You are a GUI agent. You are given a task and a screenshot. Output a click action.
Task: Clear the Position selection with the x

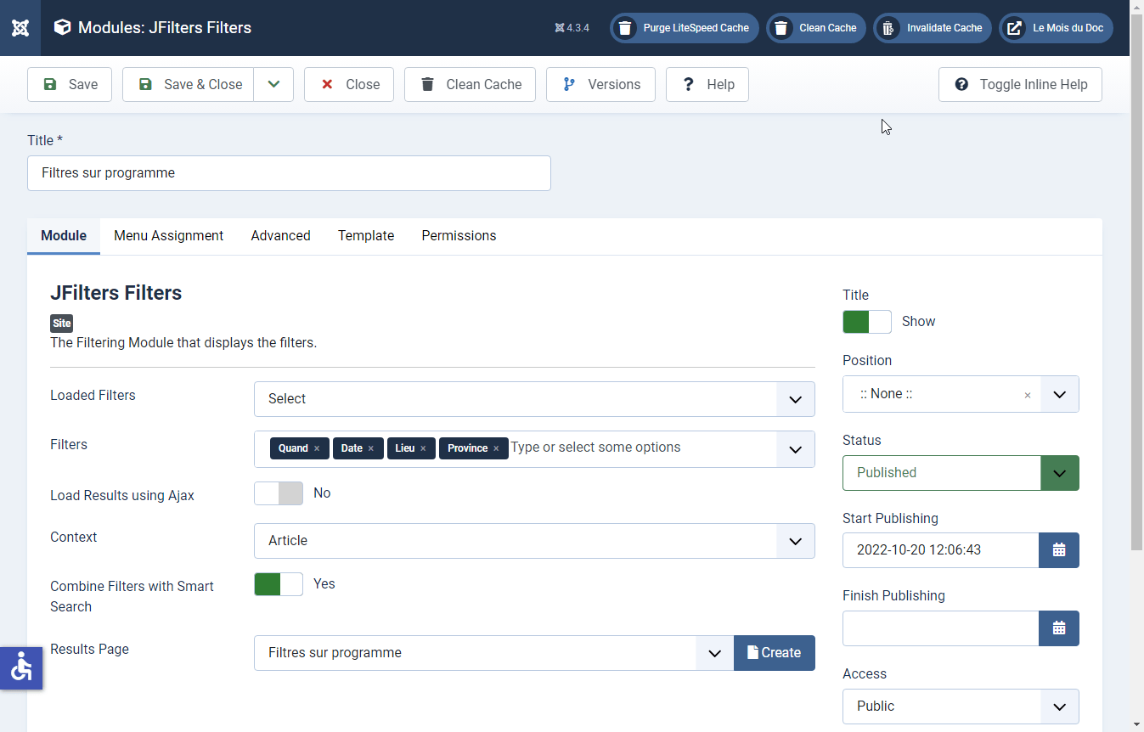[x=1028, y=395]
